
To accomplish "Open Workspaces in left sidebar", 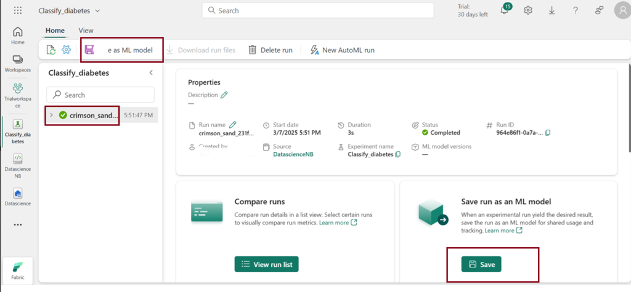I will pyautogui.click(x=18, y=63).
